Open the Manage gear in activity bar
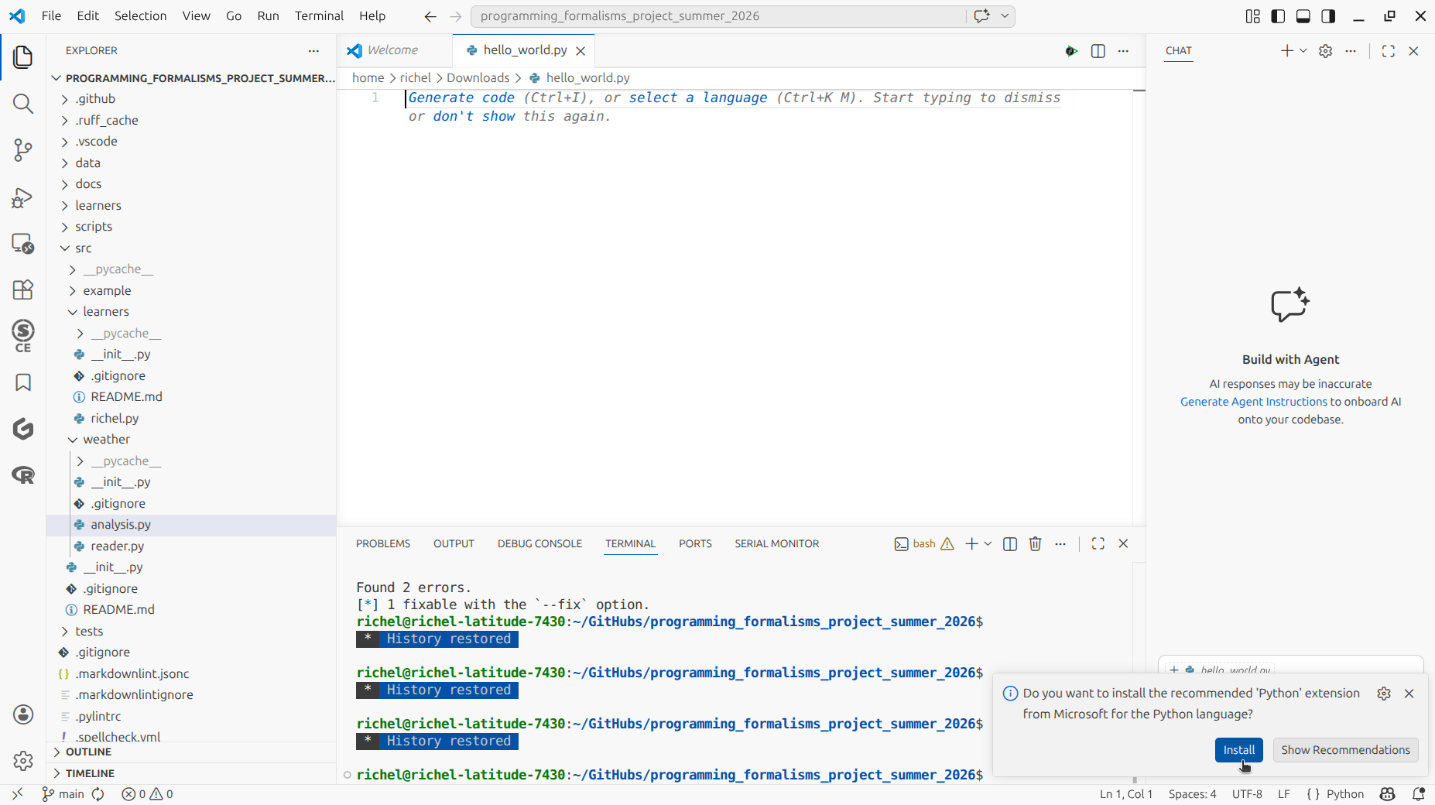This screenshot has width=1435, height=805. 23,761
